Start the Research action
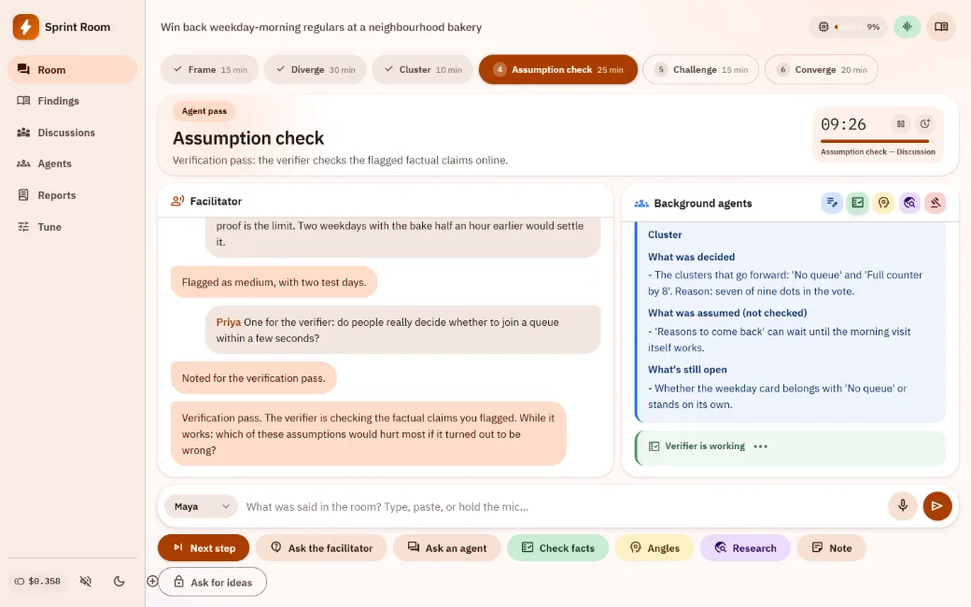This screenshot has width=971, height=607. click(x=745, y=547)
